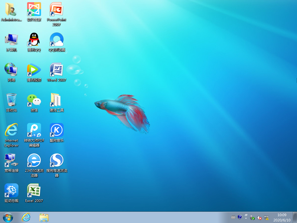Open 计算机 (Computer)

coord(12,41)
